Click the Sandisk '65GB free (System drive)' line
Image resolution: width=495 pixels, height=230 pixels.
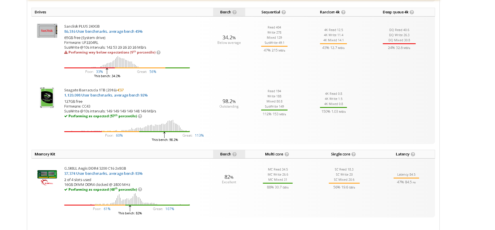coord(85,38)
